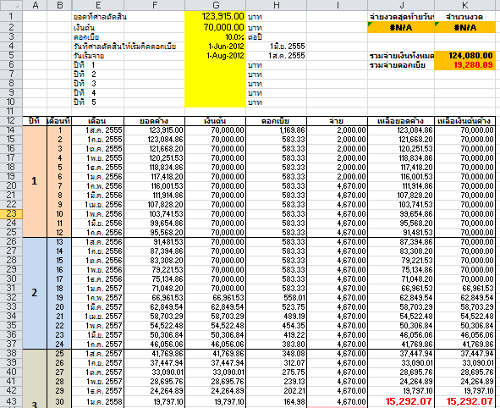Select column K header
The width and height of the screenshot is (500, 408).
465,5
